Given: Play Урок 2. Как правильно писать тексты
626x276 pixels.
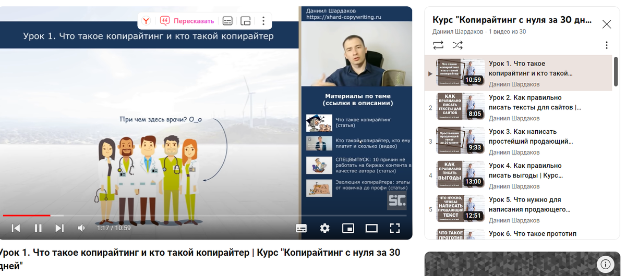Looking at the screenshot, I should (535, 103).
